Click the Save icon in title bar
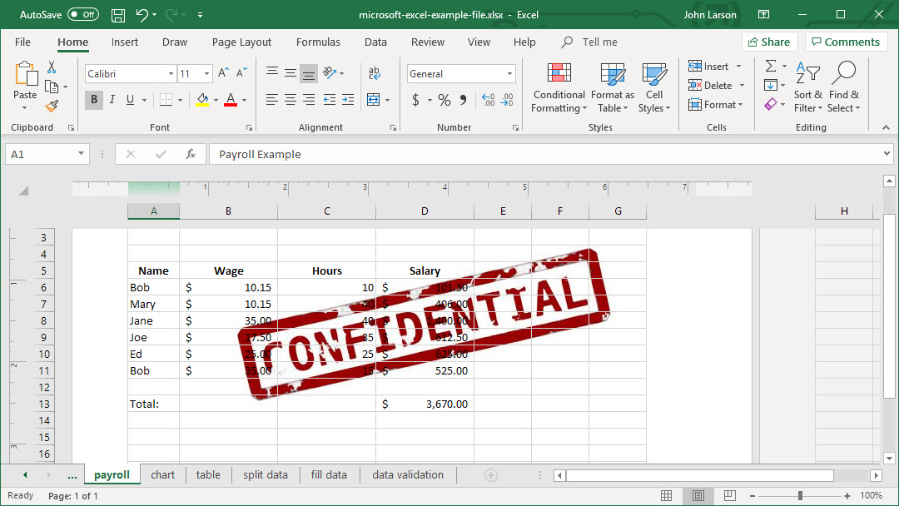The image size is (899, 506). coord(118,15)
